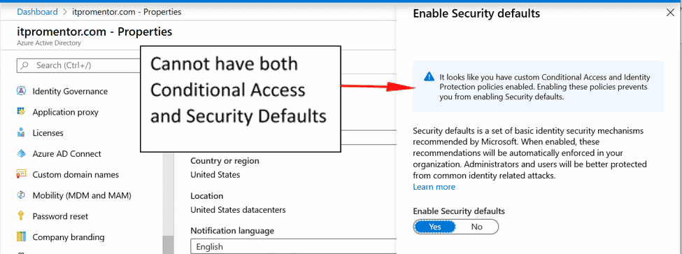Click the Custom domain names icon
682x254 pixels.
pyautogui.click(x=21, y=174)
